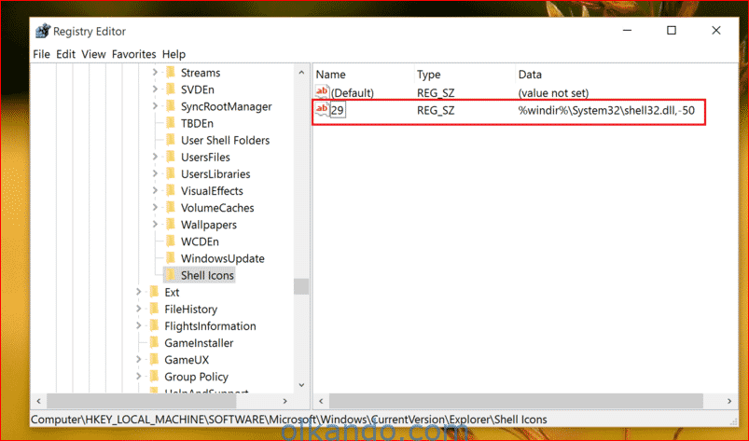Click the folder icon next to TBDEn
Viewport: 749px width, 441px height.
point(171,123)
